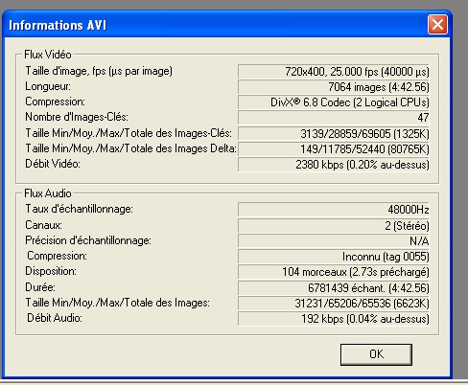Select the key frame sizes 3139/28859/69605 field
Viewport: 468px width, 385px height.
pos(334,133)
